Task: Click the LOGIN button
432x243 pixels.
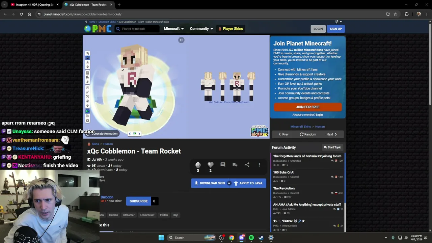Action: [x=318, y=29]
